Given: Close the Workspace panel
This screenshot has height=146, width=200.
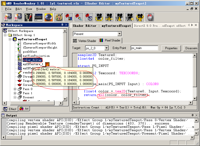Looking at the screenshot, I should [66, 25].
